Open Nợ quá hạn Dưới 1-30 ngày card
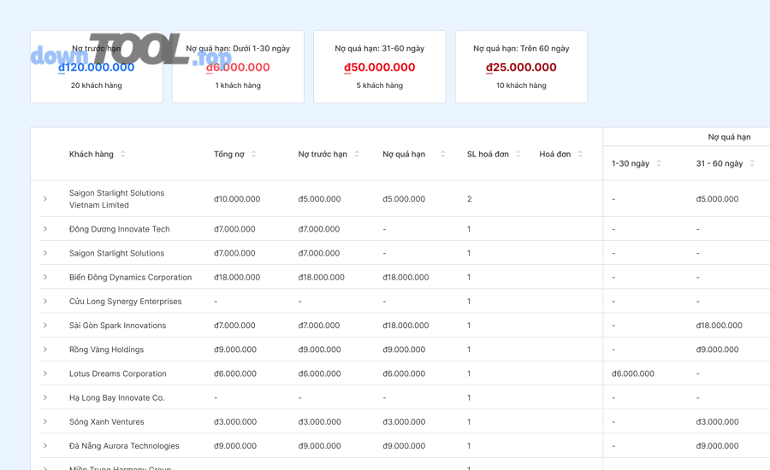Image resolution: width=770 pixels, height=470 pixels. tap(238, 67)
